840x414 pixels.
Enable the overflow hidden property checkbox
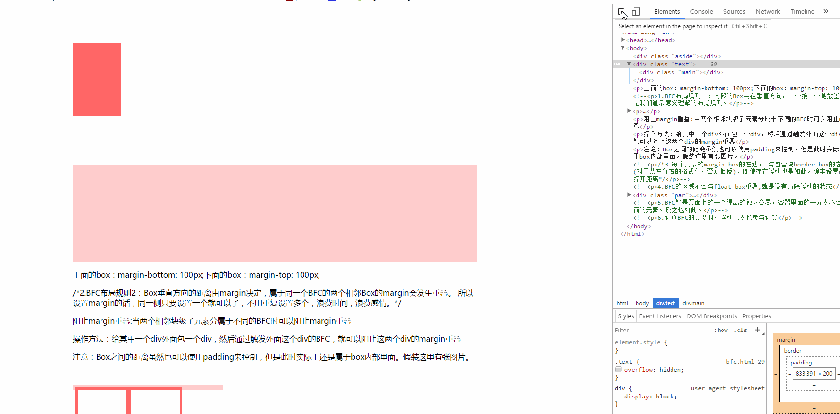point(618,369)
